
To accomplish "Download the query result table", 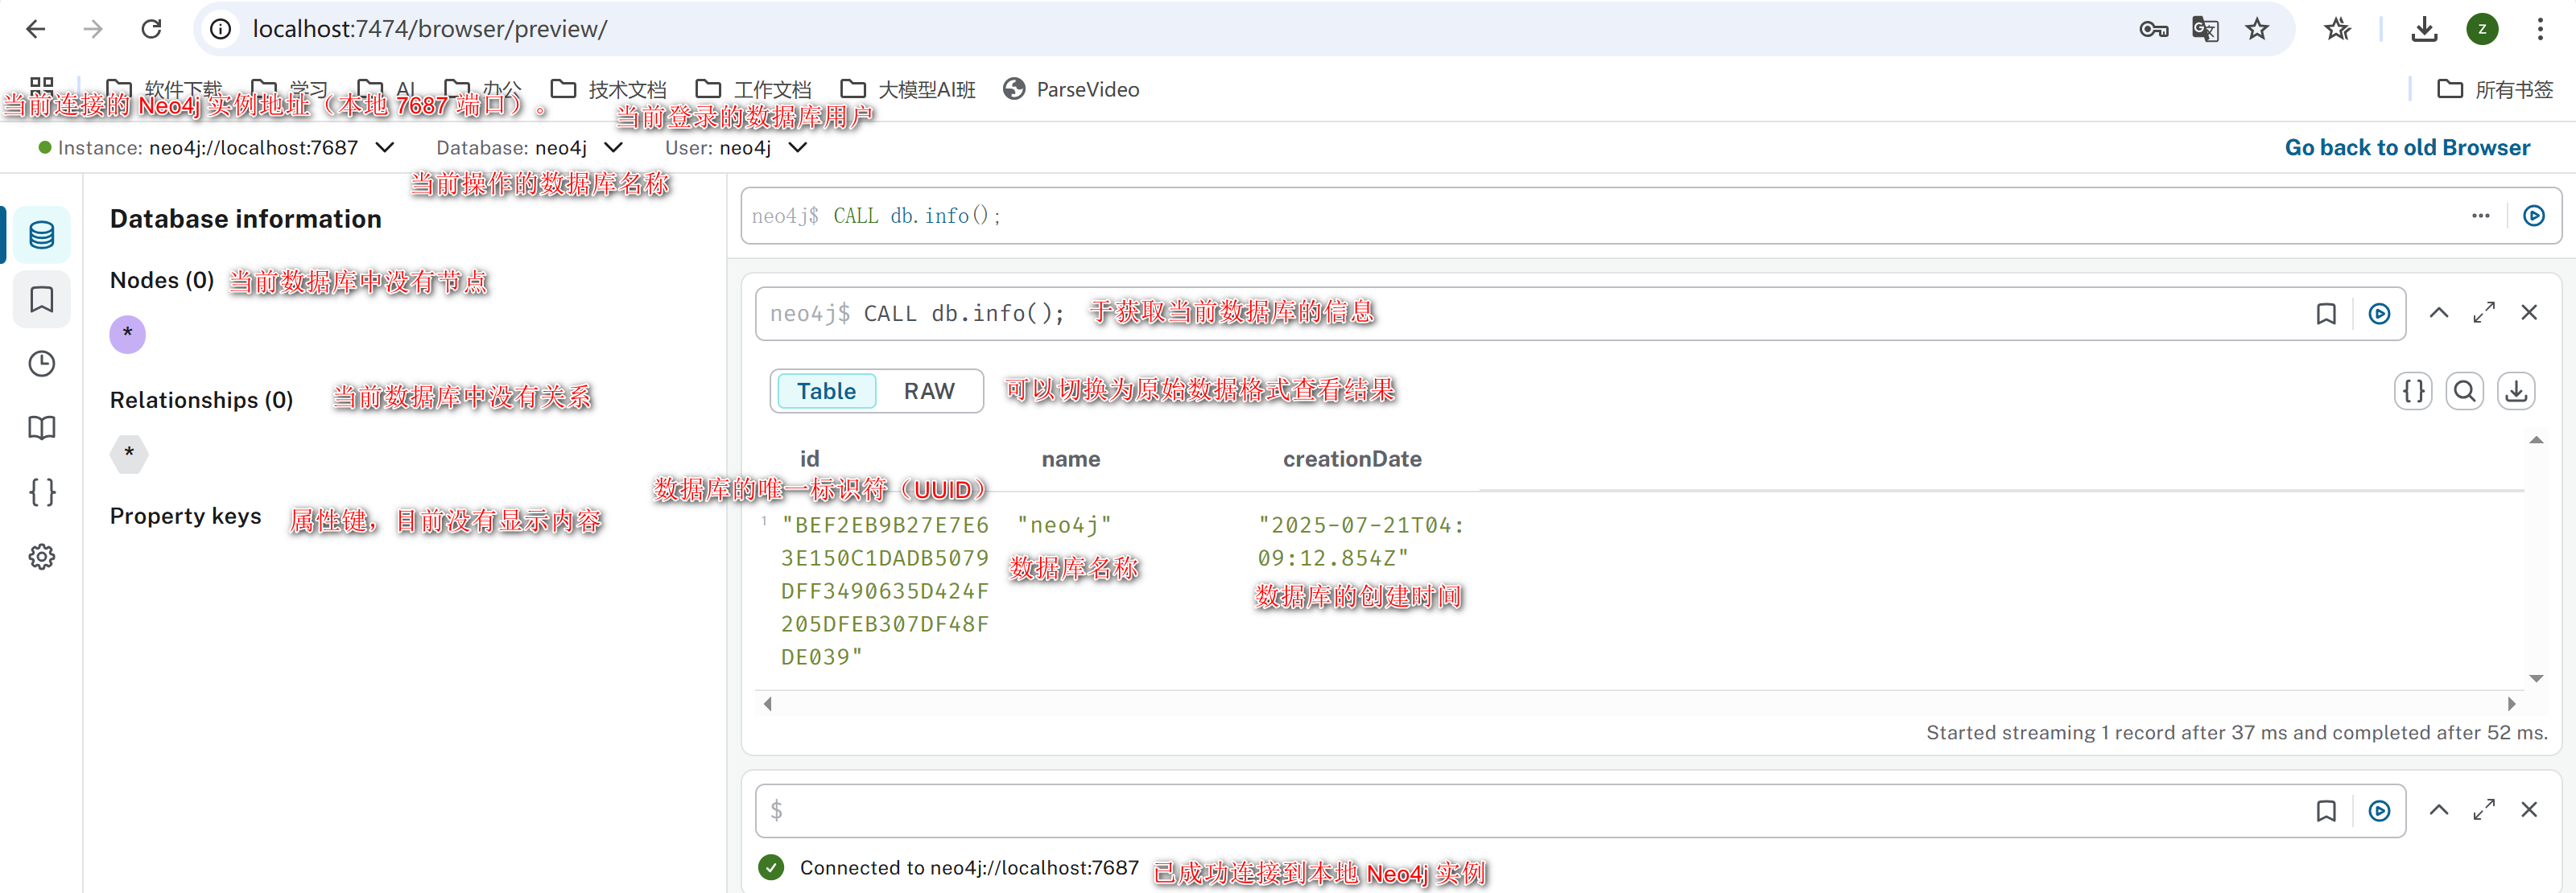I will click(x=2516, y=390).
